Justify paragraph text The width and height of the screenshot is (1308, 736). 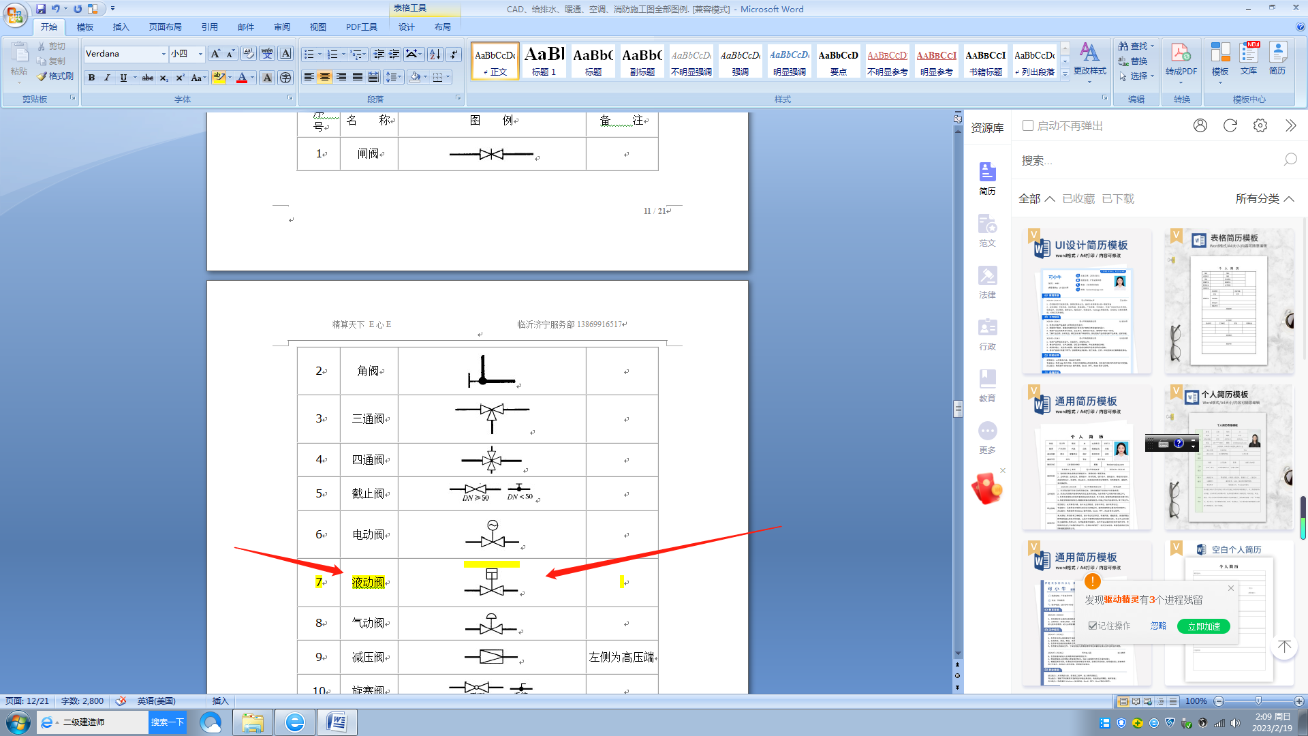358,77
